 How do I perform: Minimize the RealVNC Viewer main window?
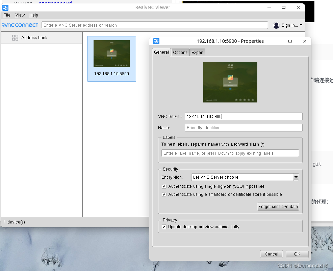click(x=269, y=7)
